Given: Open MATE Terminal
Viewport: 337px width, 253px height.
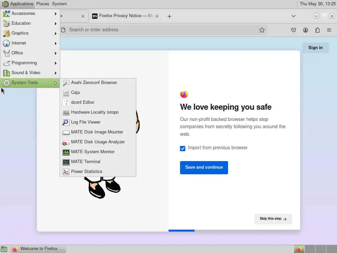Looking at the screenshot, I should coord(98,162).
